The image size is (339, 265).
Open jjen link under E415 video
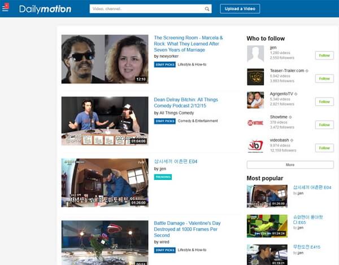click(301, 253)
